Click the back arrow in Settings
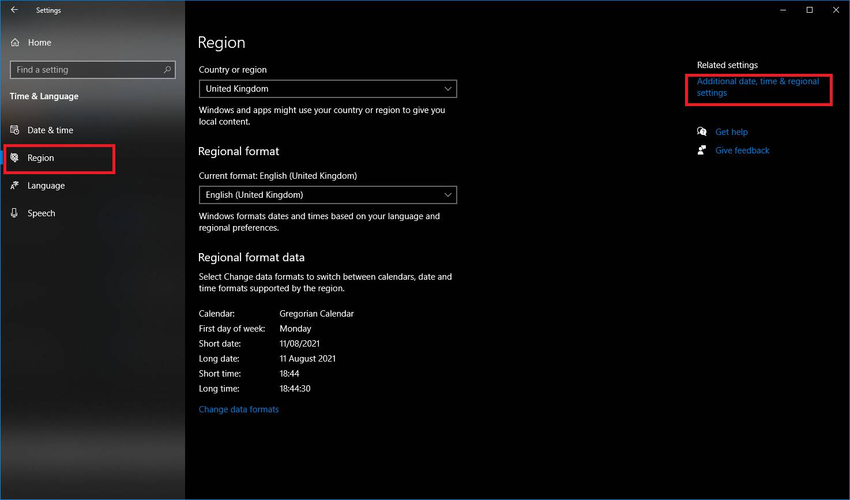Screen dimensions: 850x500 tap(14, 10)
